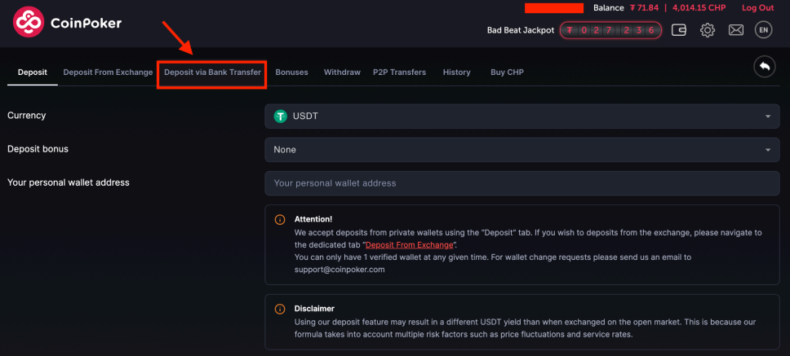Click the personal wallet address field
Image resolution: width=790 pixels, height=356 pixels.
[x=521, y=183]
